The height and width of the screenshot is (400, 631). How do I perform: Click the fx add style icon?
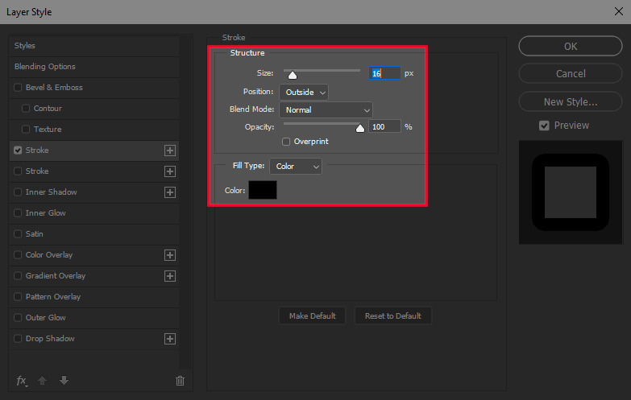click(22, 381)
